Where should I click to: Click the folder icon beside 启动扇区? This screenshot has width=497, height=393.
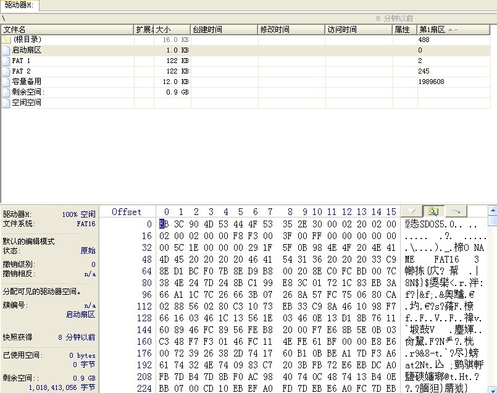[x=6, y=50]
